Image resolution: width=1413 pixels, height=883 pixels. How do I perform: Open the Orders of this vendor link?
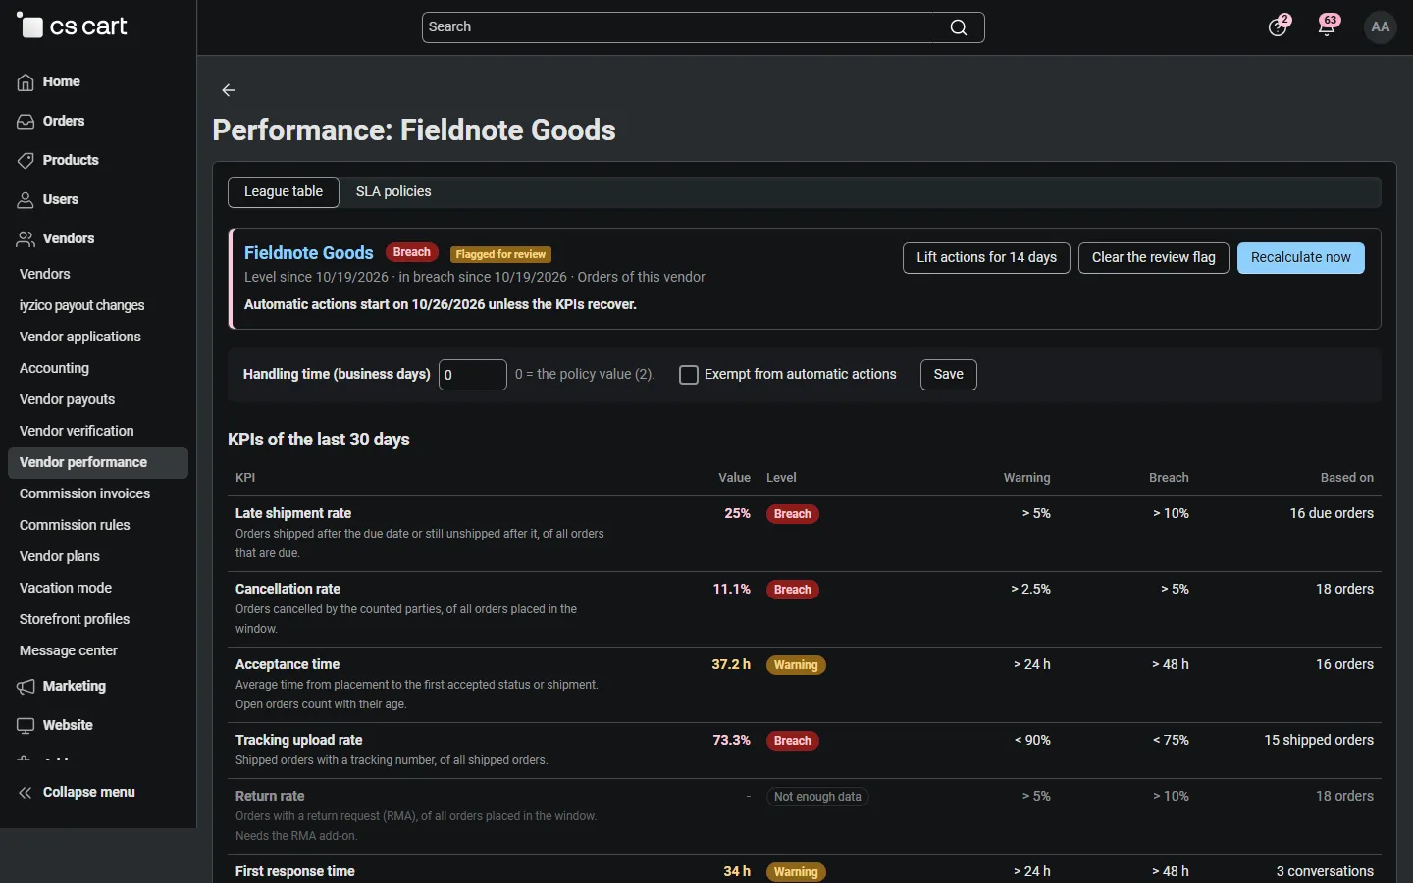642,278
